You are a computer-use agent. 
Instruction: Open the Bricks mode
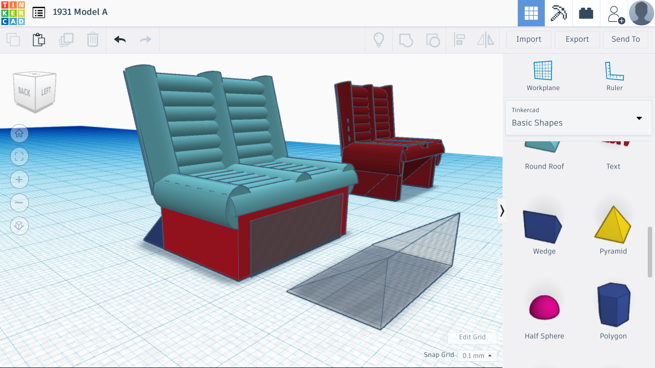coord(586,13)
